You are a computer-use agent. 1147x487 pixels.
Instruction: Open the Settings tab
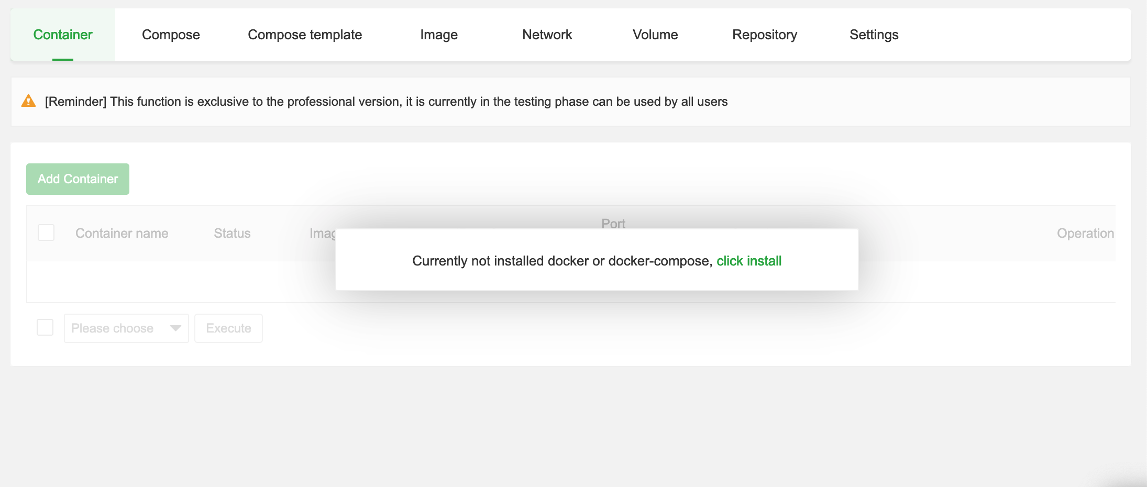[874, 35]
